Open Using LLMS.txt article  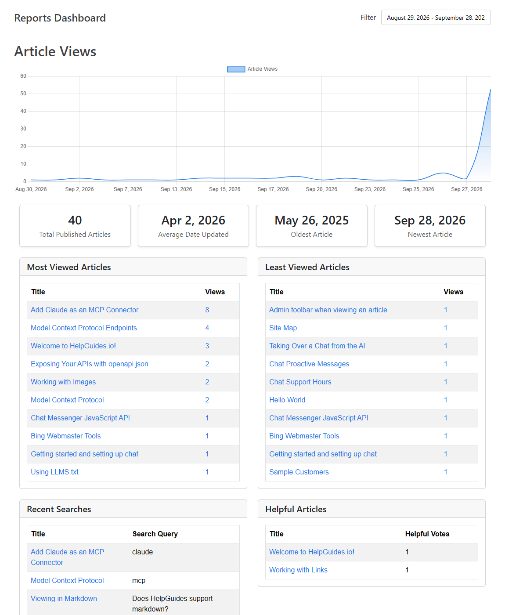tap(54, 472)
